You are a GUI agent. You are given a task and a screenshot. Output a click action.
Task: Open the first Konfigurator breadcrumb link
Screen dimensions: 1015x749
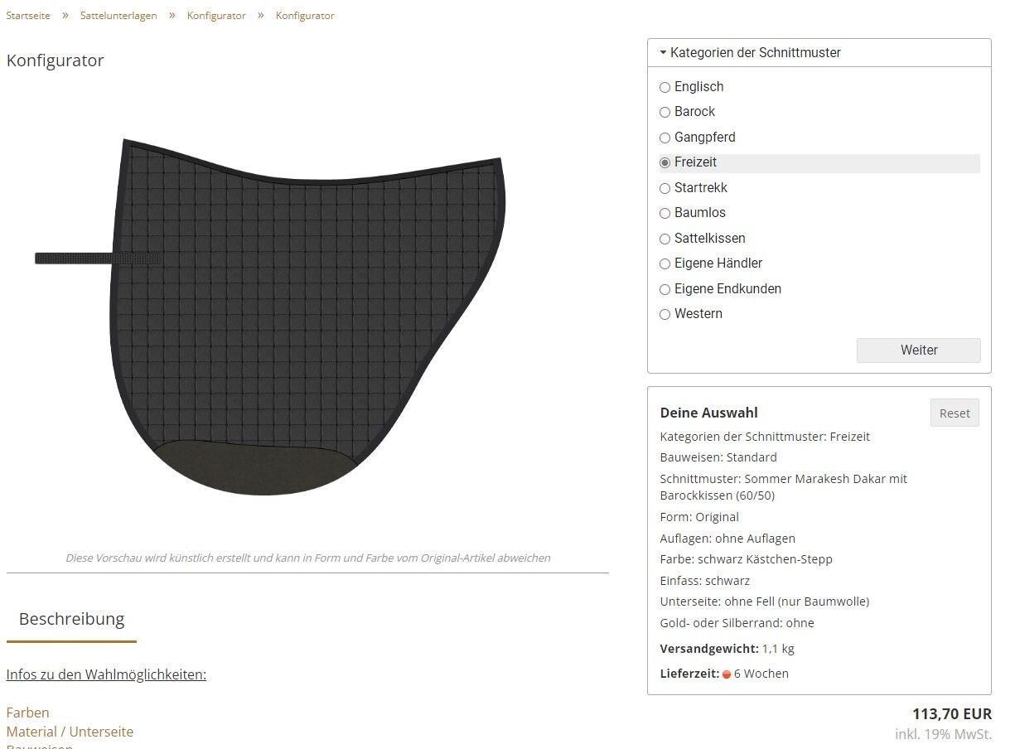click(216, 16)
